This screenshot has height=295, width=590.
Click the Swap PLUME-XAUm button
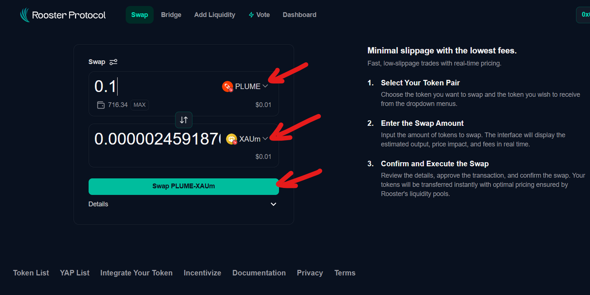pos(183,186)
